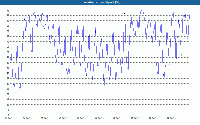Click the 85 value on y-axis
This screenshot has width=200, height=125.
point(8,26)
